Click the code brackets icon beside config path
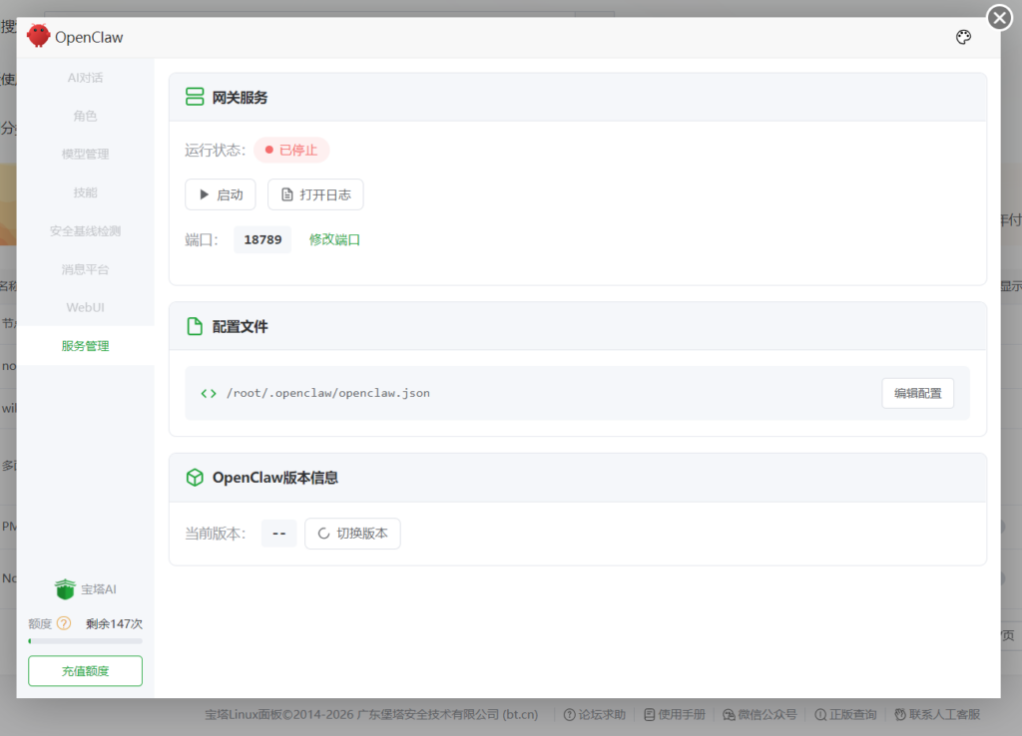 (208, 392)
